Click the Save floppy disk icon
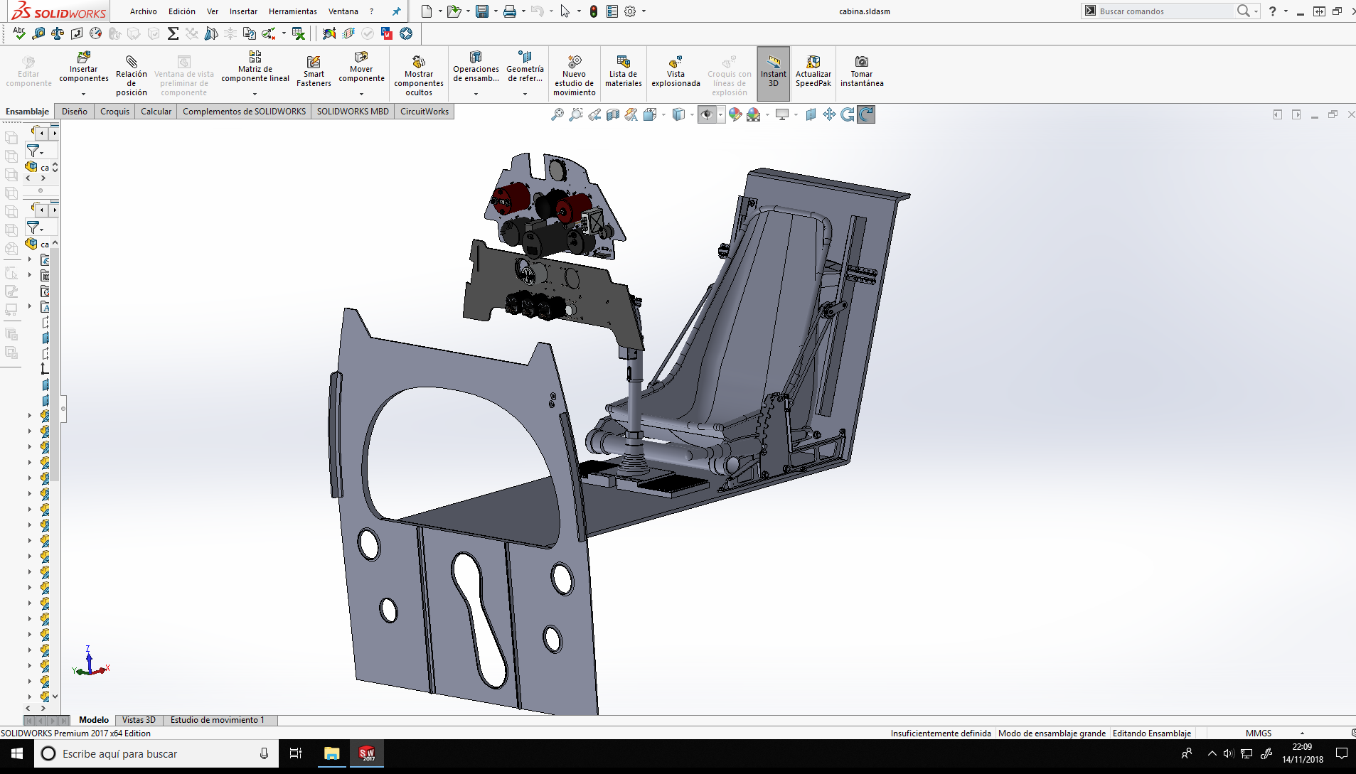This screenshot has height=774, width=1356. 482,11
